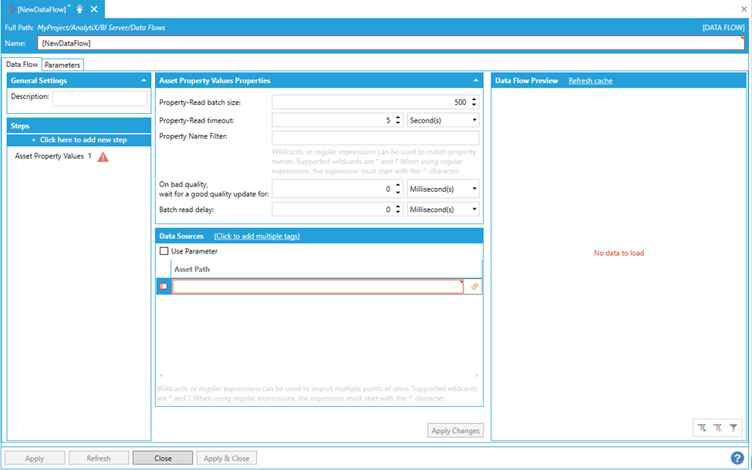
Task: Click the float tab up-arrow icon
Action: (79, 9)
